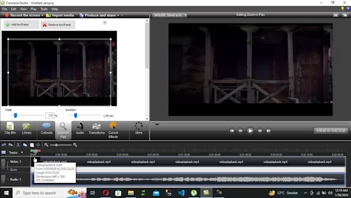Click the timeline zoom slider handle
Image resolution: width=351 pixels, height=198 pixels.
pyautogui.click(x=56, y=145)
